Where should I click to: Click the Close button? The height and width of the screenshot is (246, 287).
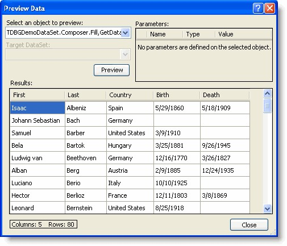coord(249,225)
